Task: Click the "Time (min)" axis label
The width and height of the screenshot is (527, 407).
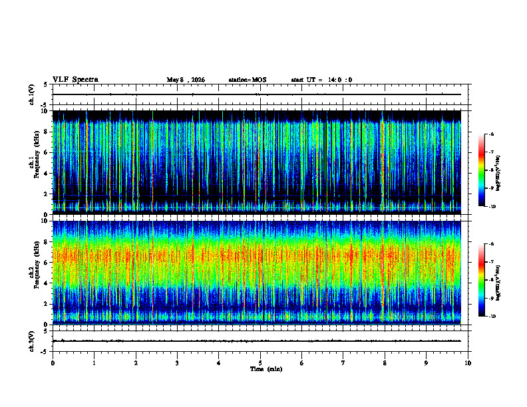Action: pos(266,369)
